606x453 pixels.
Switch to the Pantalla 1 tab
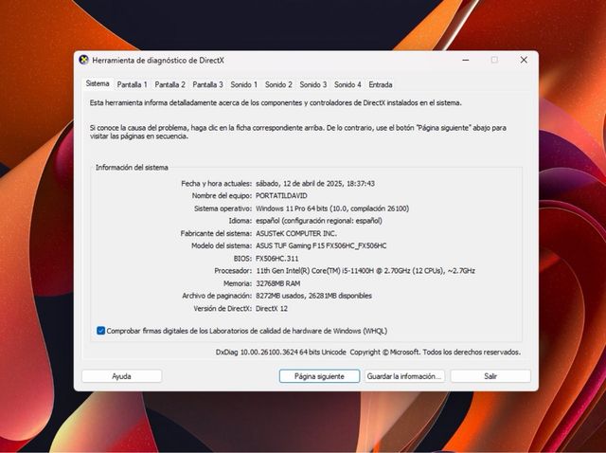[132, 84]
